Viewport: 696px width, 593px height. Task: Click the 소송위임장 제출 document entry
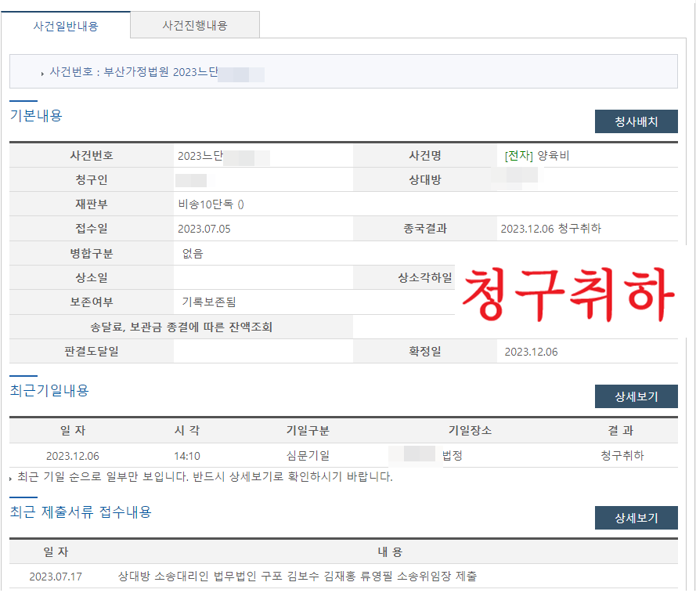coord(298,577)
